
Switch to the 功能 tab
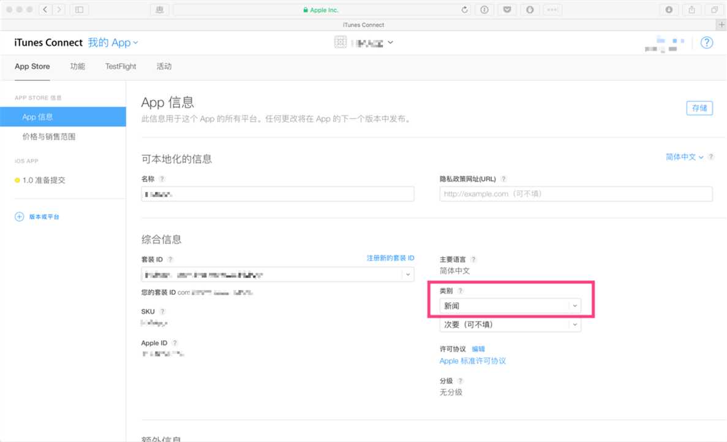(x=77, y=66)
